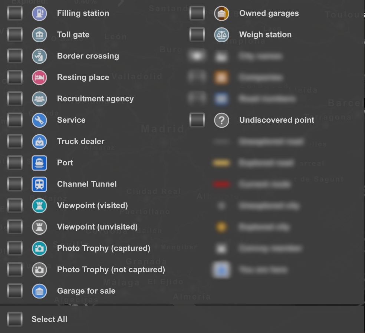The image size is (365, 333).
Task: Check the box beside Undiscovered point
Action: click(197, 120)
